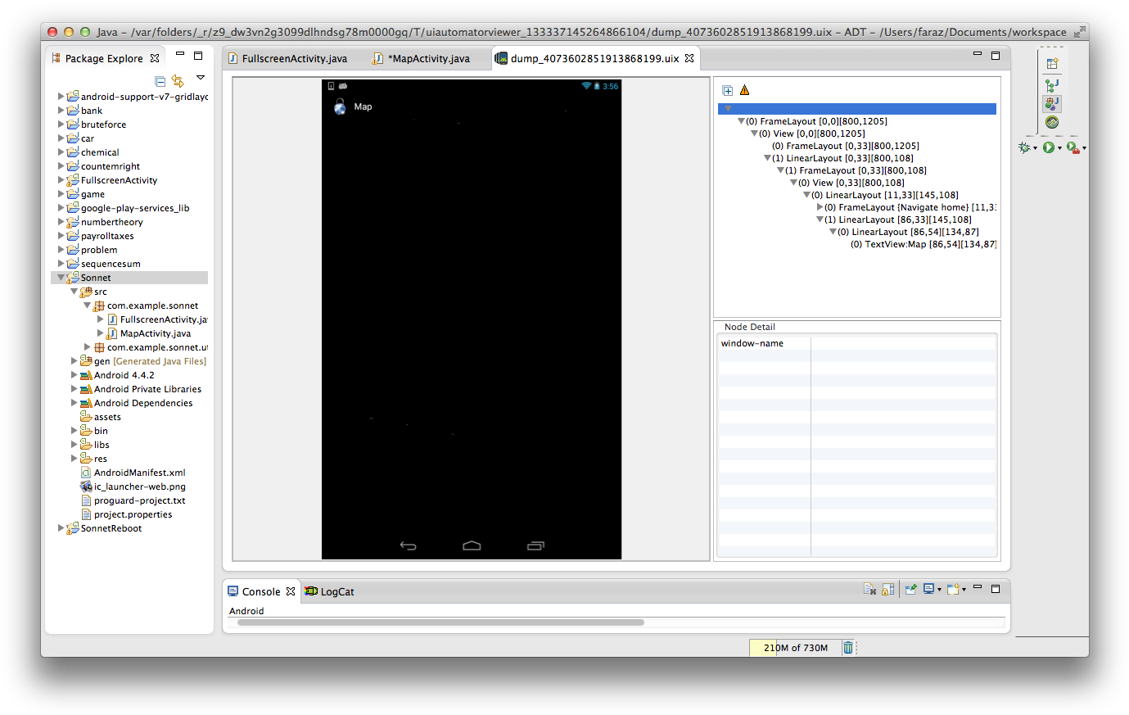Click the Clear Console icon

click(x=869, y=590)
